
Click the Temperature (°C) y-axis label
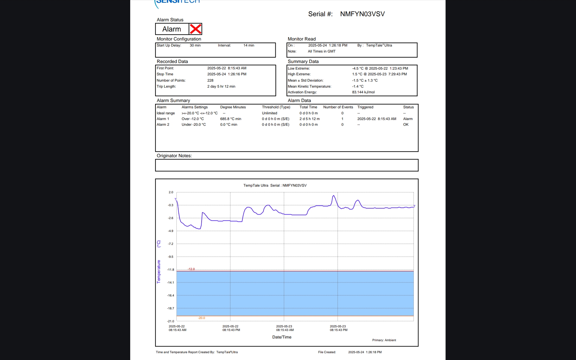159,262
